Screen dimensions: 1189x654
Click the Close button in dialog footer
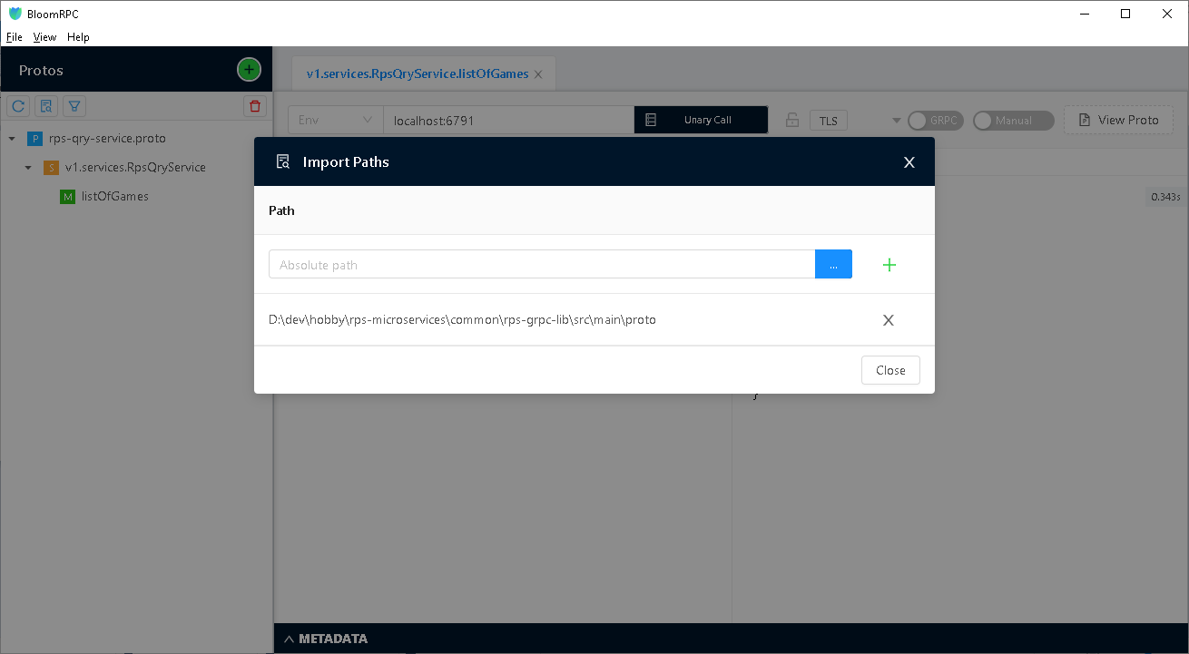(890, 370)
